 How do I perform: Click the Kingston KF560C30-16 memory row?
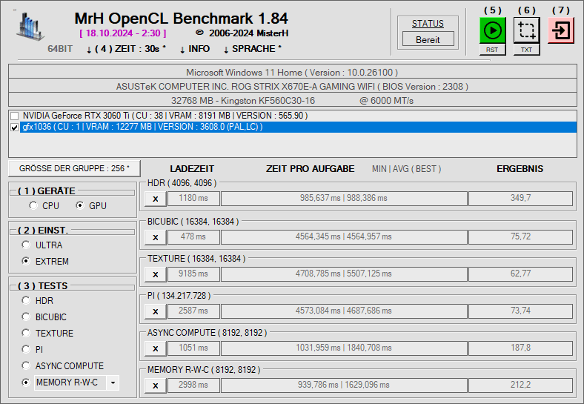[x=293, y=101]
